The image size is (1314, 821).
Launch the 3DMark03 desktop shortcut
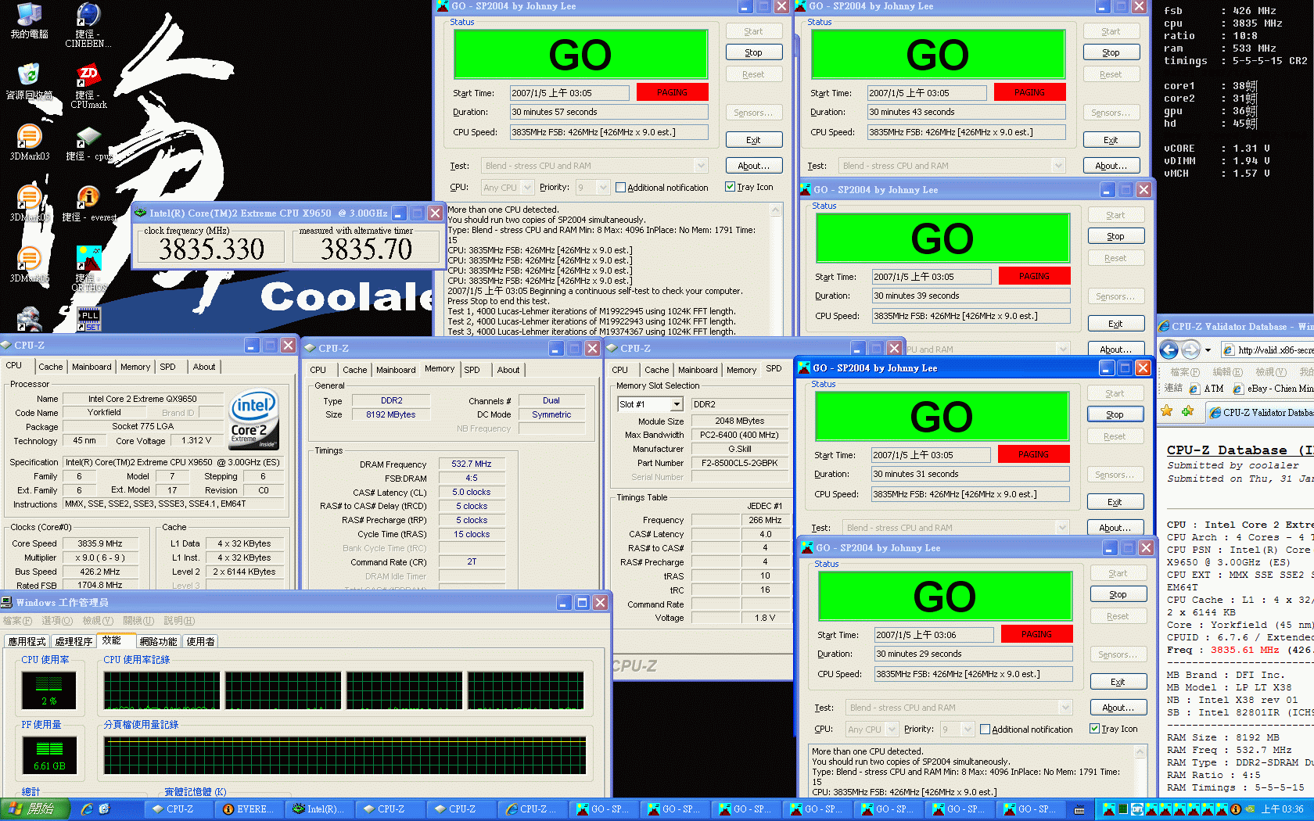click(29, 142)
